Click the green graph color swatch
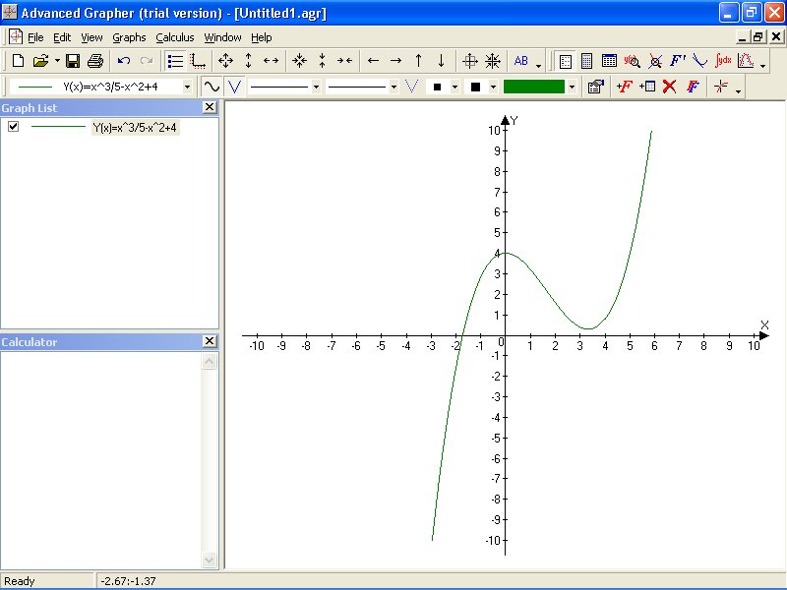 pos(534,87)
